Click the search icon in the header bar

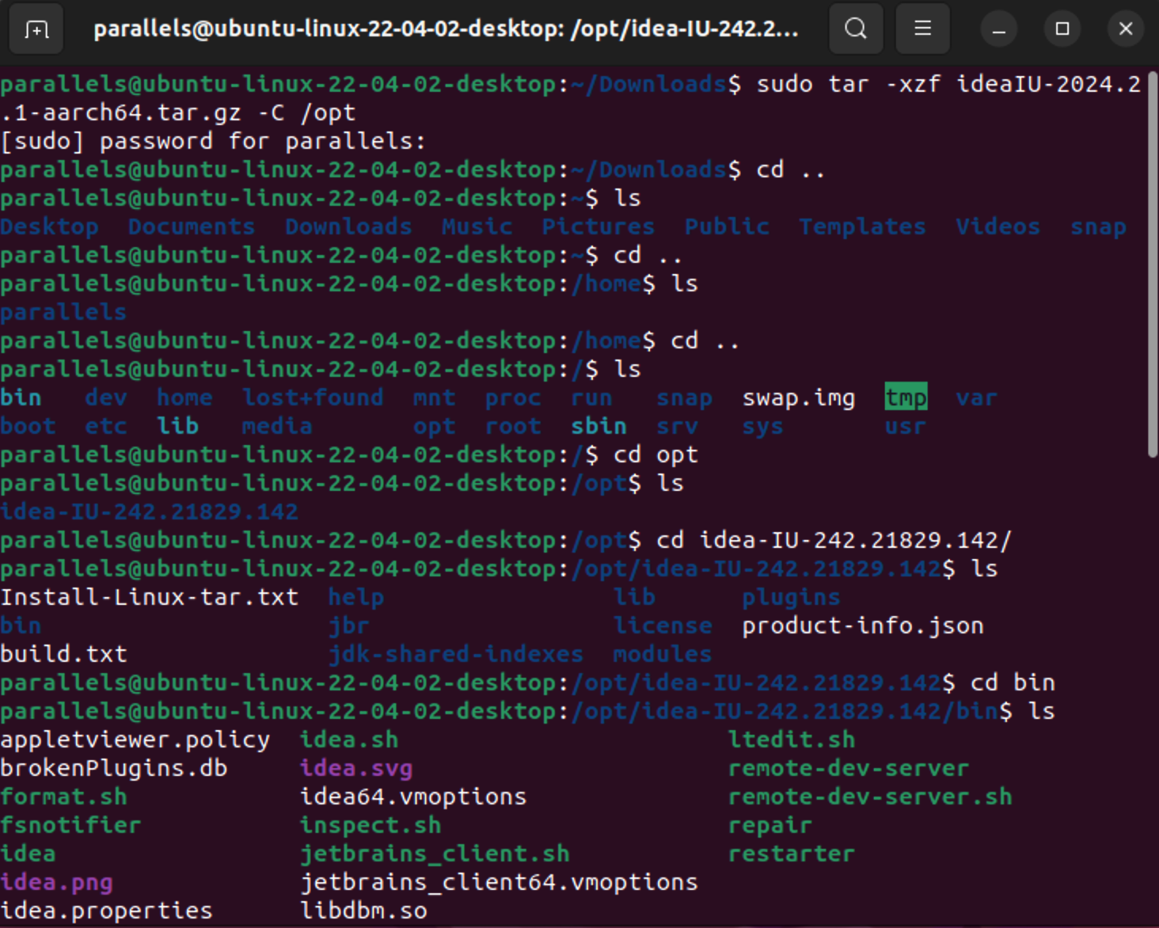pyautogui.click(x=855, y=29)
